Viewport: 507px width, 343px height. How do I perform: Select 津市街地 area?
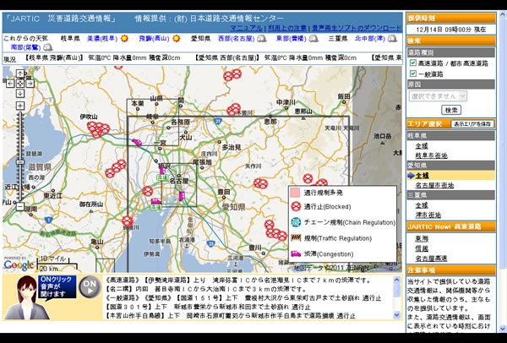click(428, 215)
